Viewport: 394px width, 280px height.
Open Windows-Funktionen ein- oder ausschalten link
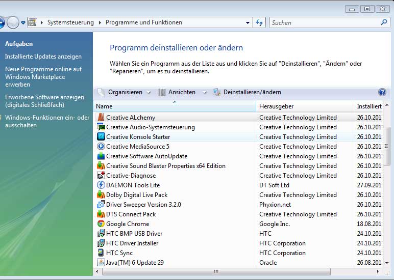(47, 121)
